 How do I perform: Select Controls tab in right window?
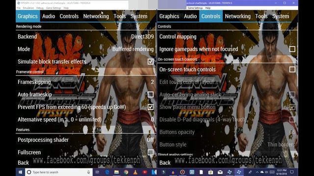pos(211,16)
